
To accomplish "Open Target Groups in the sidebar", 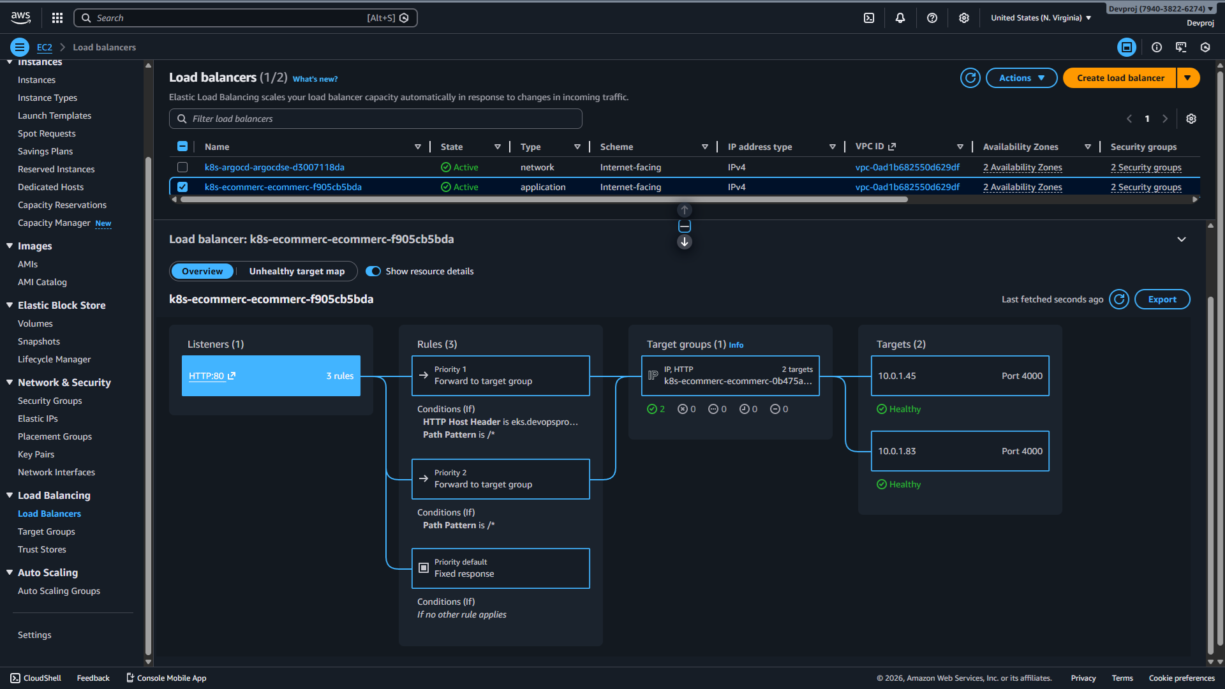I will click(46, 531).
